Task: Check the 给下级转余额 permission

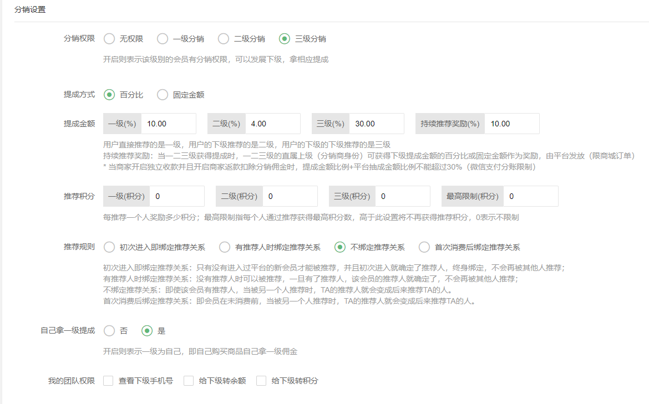Action: click(189, 381)
